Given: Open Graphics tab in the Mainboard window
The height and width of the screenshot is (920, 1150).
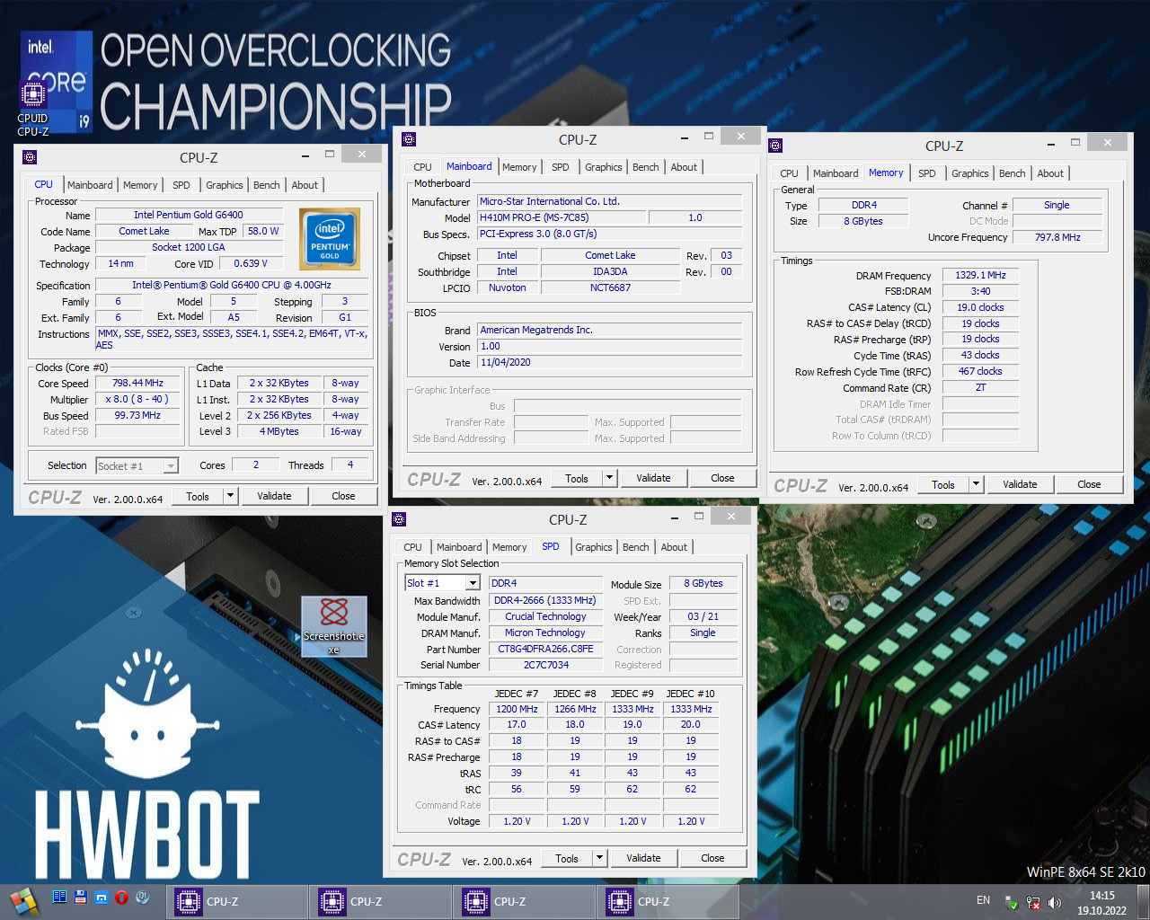Looking at the screenshot, I should 603,167.
